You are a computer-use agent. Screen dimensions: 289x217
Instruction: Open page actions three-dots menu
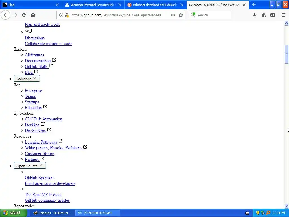(173, 15)
